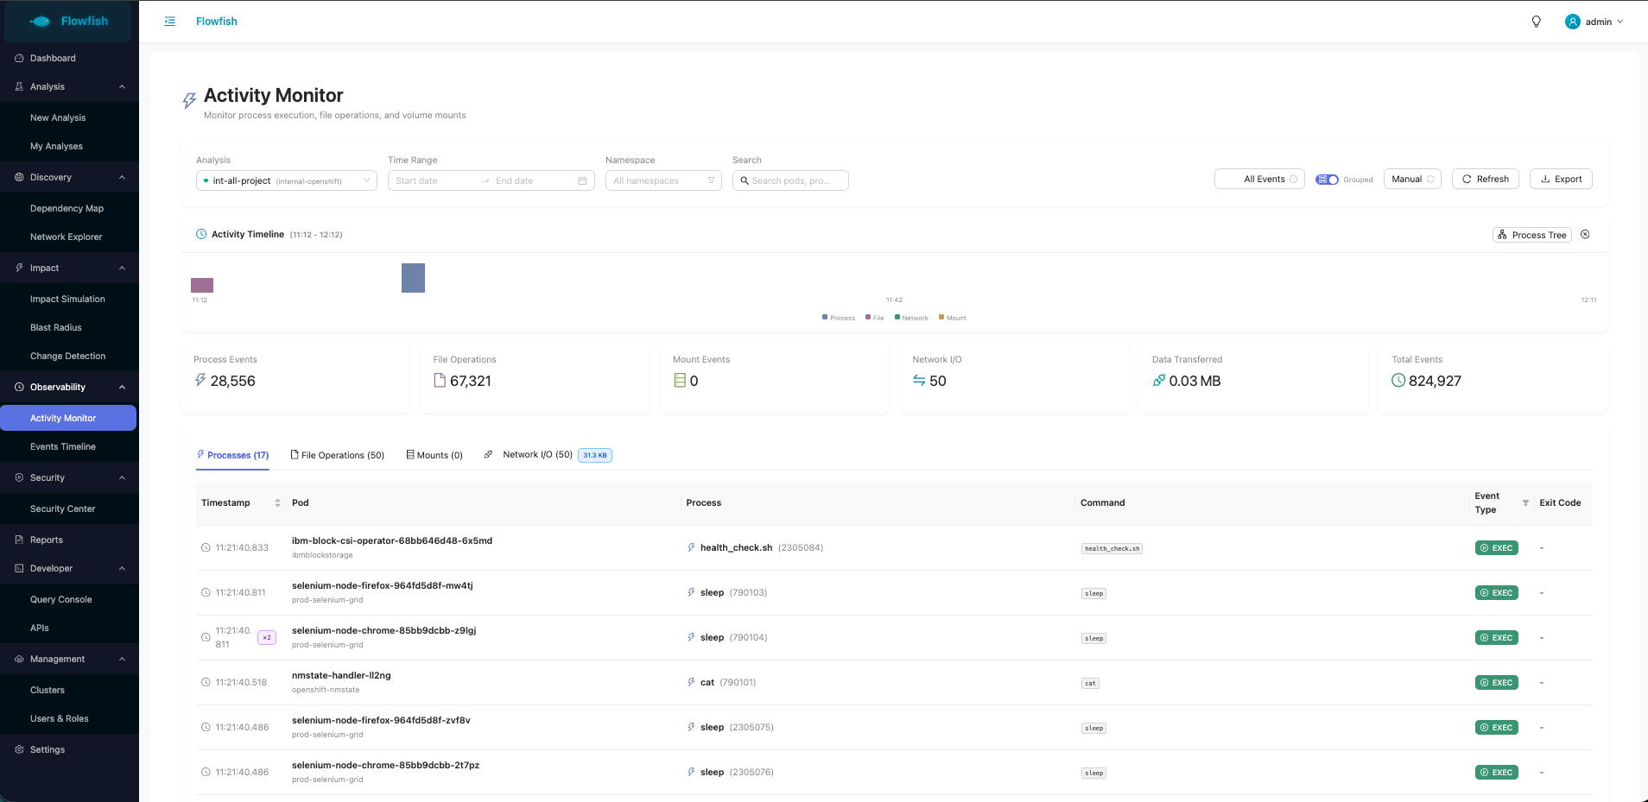Toggle sidebar collapse hamburger icon
Screen dimensions: 1648x802
[x=170, y=22]
